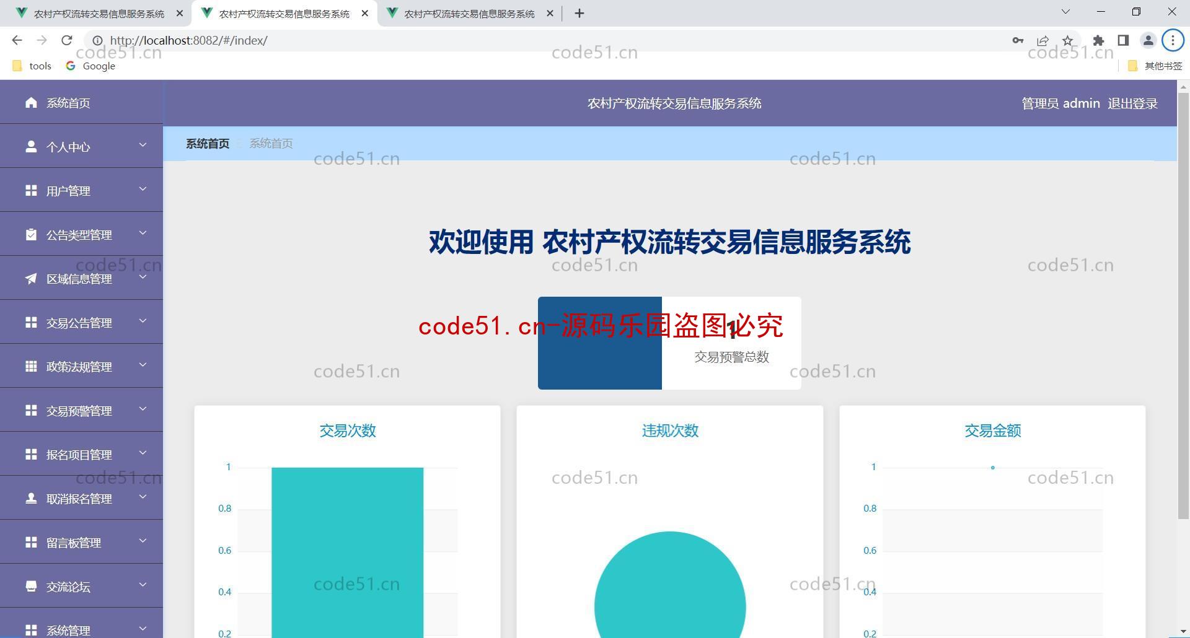The width and height of the screenshot is (1190, 638).
Task: Expand the 个人中心 chevron
Action: click(143, 145)
